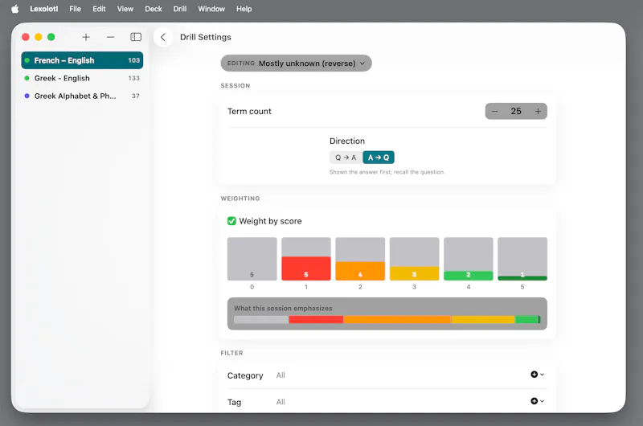Click the Category All value
The height and width of the screenshot is (426, 643).
pyautogui.click(x=281, y=375)
